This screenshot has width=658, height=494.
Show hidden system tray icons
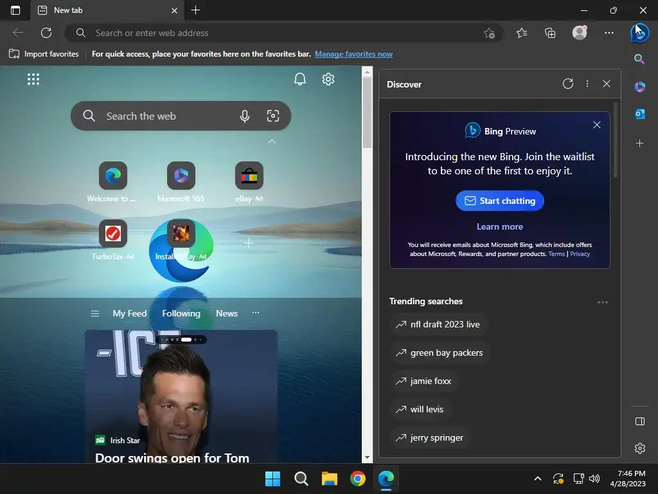538,479
